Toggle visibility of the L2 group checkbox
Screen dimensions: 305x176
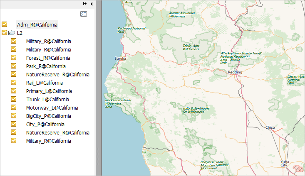5,33
